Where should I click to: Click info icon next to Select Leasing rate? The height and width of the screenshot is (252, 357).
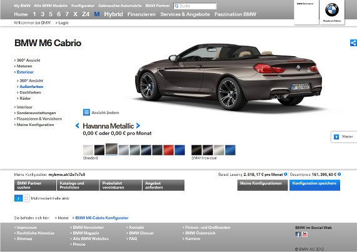[x=286, y=174]
